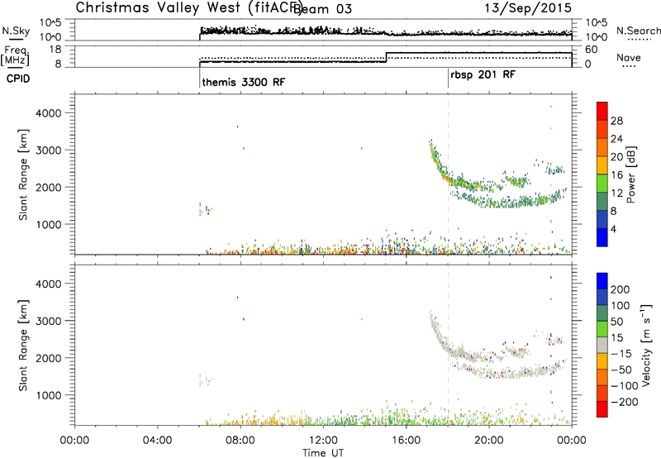The width and height of the screenshot is (661, 458).
Task: Click the top red segment of Power colorbar
Action: click(602, 111)
